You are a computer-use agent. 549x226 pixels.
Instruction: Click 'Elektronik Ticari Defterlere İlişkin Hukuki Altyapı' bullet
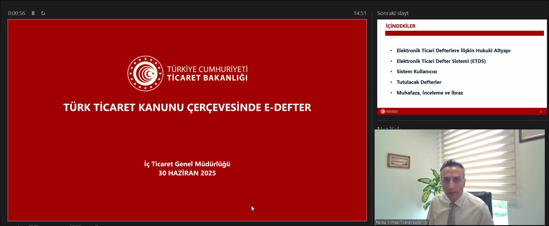(x=454, y=51)
